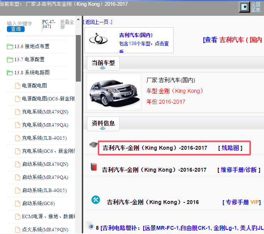Click the 年份:2016-2017 text

[165, 102]
